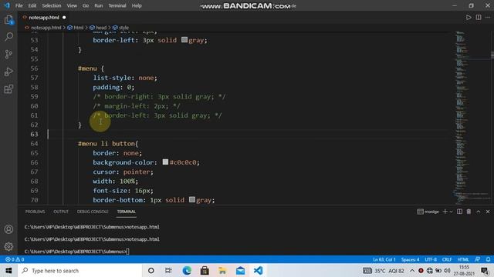Open the notifications bell in status bar
This screenshot has height=277, width=494.
click(x=488, y=259)
